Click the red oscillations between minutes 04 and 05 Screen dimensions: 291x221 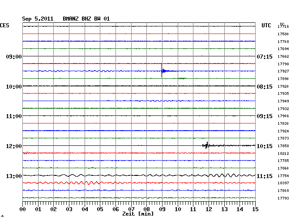click(92, 183)
